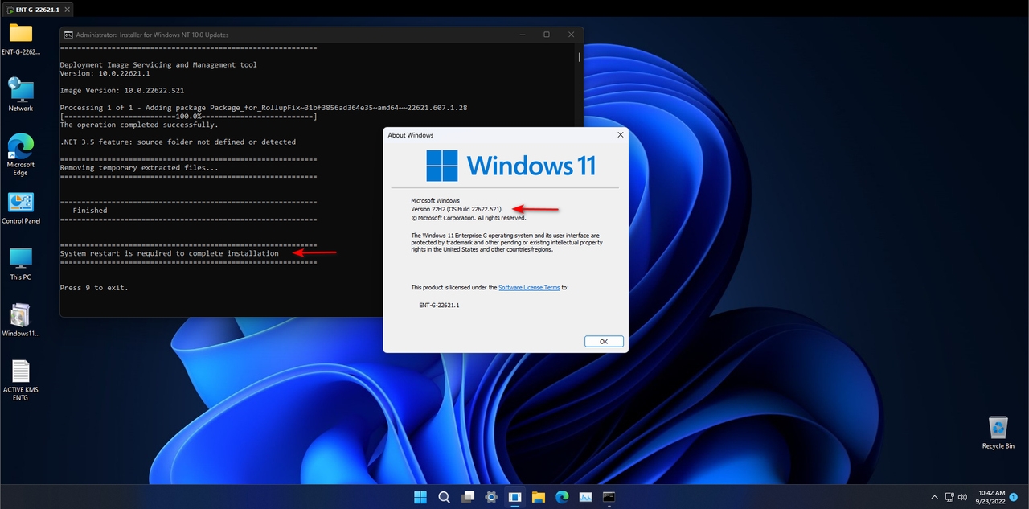Close the Installer for Windows NT console
The height and width of the screenshot is (509, 1029).
tap(571, 35)
